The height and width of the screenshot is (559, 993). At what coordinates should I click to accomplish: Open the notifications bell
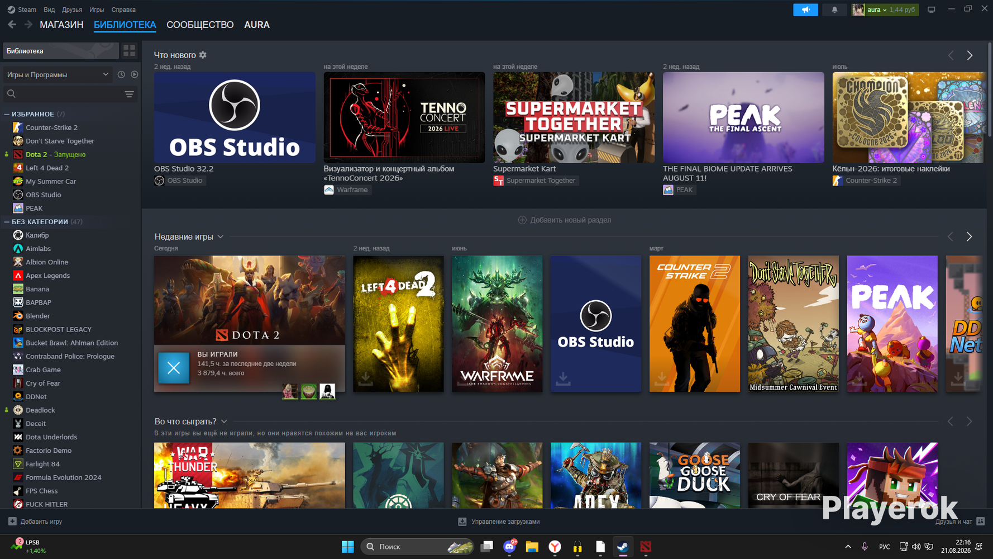(834, 10)
